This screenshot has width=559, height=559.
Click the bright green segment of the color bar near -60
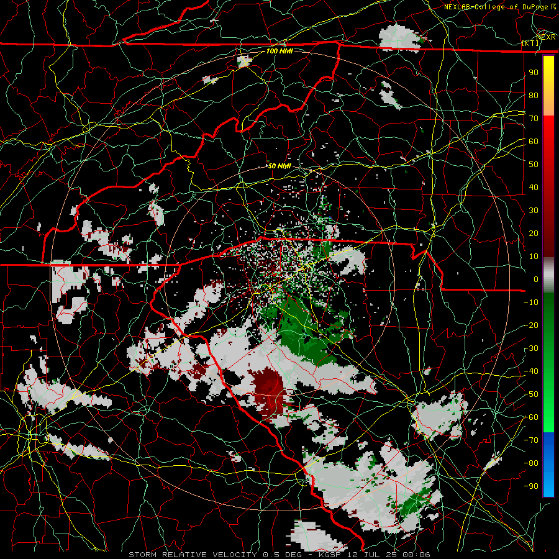coord(548,417)
